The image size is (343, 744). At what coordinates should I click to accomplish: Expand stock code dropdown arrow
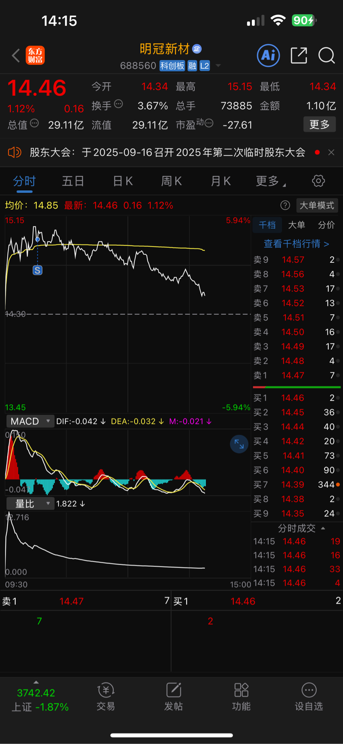(x=218, y=66)
